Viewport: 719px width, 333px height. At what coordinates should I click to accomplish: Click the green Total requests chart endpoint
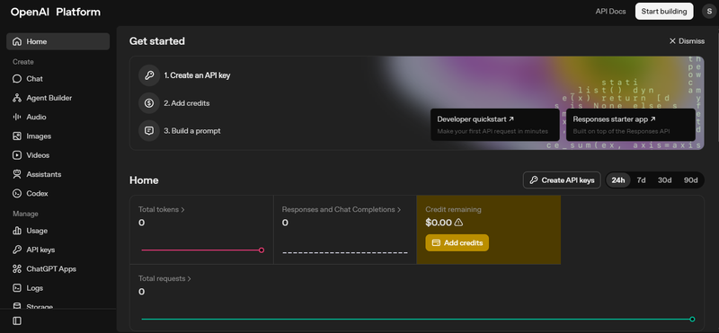692,320
